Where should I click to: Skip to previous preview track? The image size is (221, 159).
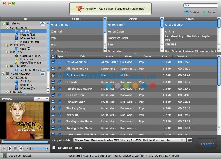4,148
